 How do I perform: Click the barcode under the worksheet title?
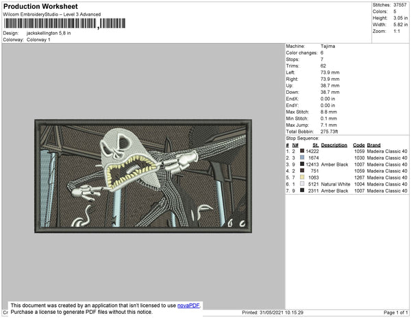point(64,23)
